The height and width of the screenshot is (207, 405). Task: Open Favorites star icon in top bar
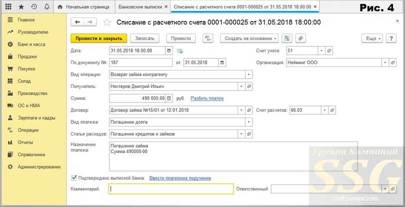pyautogui.click(x=21, y=7)
